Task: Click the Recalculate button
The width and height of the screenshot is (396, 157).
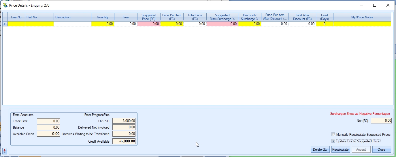Action: click(x=340, y=150)
